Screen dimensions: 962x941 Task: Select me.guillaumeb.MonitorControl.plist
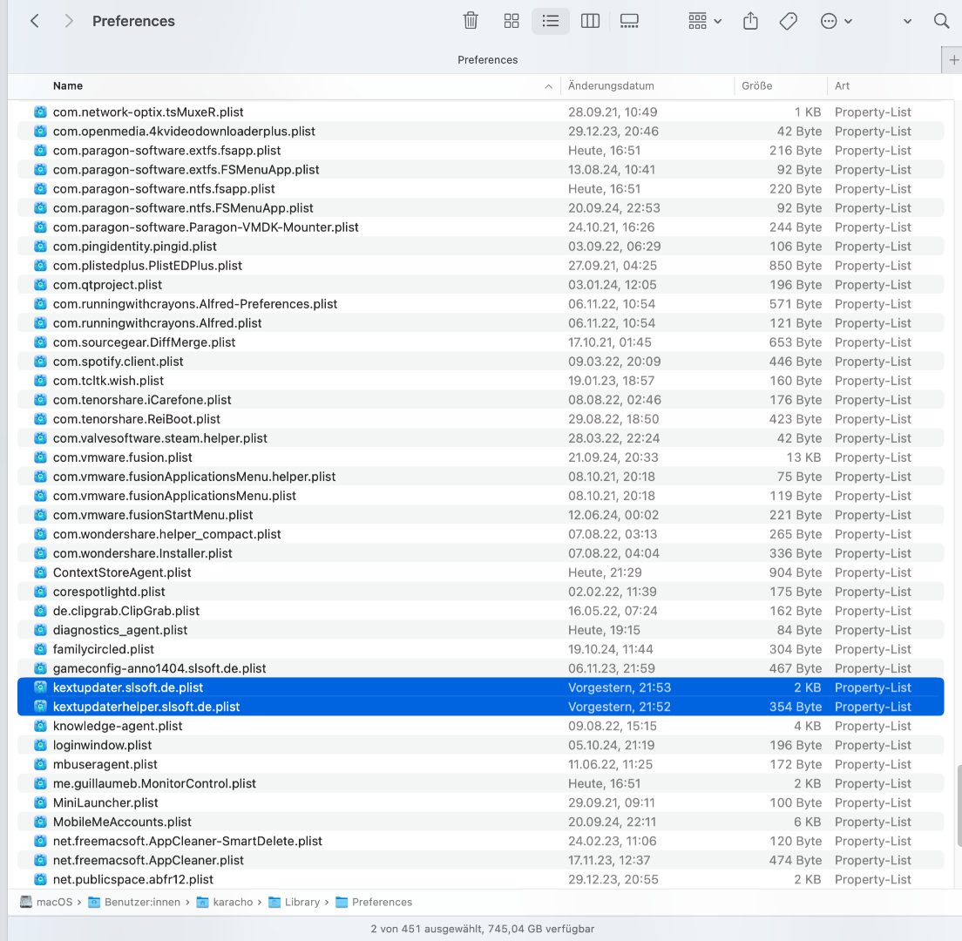click(x=480, y=783)
